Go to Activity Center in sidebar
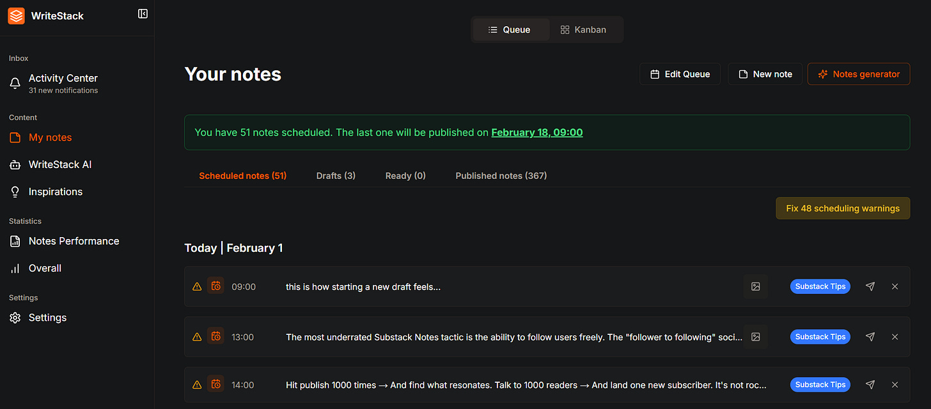The image size is (931, 409). tap(63, 78)
